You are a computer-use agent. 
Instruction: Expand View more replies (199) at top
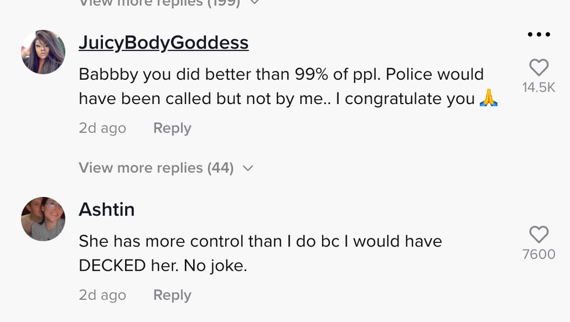[x=159, y=3]
